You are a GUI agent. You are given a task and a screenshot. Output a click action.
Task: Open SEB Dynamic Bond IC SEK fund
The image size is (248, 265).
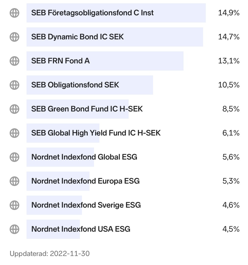pyautogui.click(x=77, y=37)
